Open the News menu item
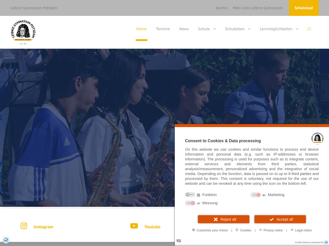Screen dimensions: 329x246 click(x=184, y=29)
